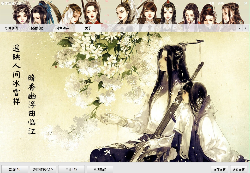Open 声明 in the title bar

click(221, 3)
